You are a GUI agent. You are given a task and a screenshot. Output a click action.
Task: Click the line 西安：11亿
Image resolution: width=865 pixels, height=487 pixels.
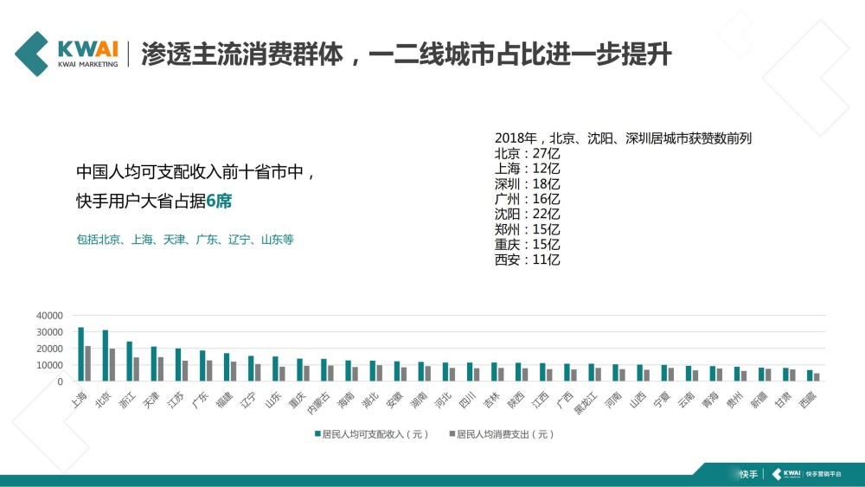(x=527, y=260)
